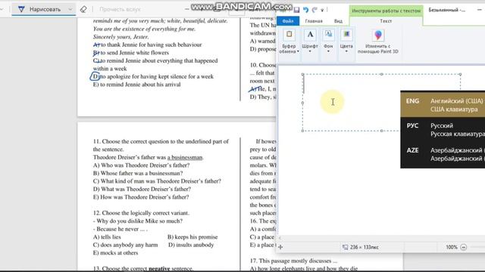485x272 pixels.
Task: Click the zoom out minus button in Paint
Action: [x=463, y=247]
